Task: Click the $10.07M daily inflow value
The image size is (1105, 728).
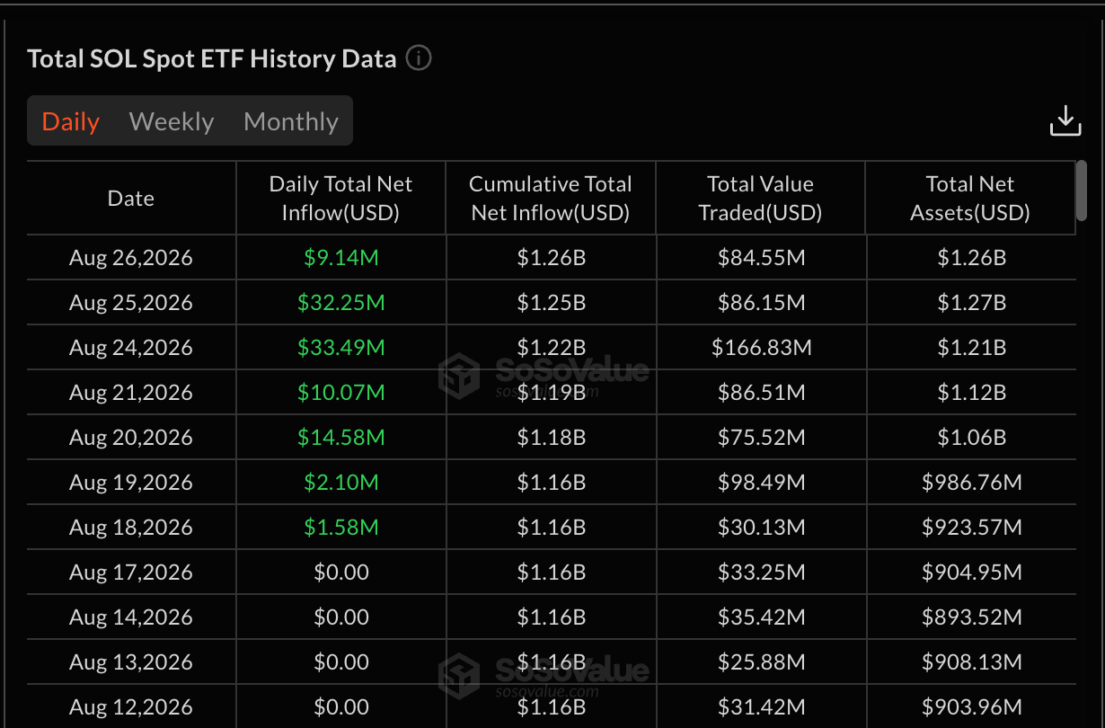Action: click(x=341, y=393)
